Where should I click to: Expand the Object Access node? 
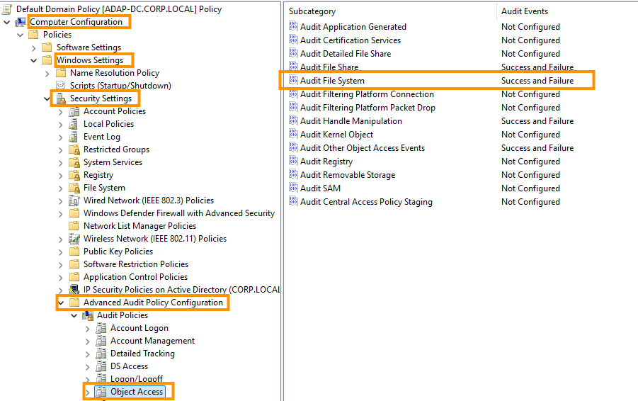(88, 392)
